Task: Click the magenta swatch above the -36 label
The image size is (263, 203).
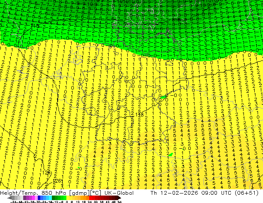Action: pos(33,198)
